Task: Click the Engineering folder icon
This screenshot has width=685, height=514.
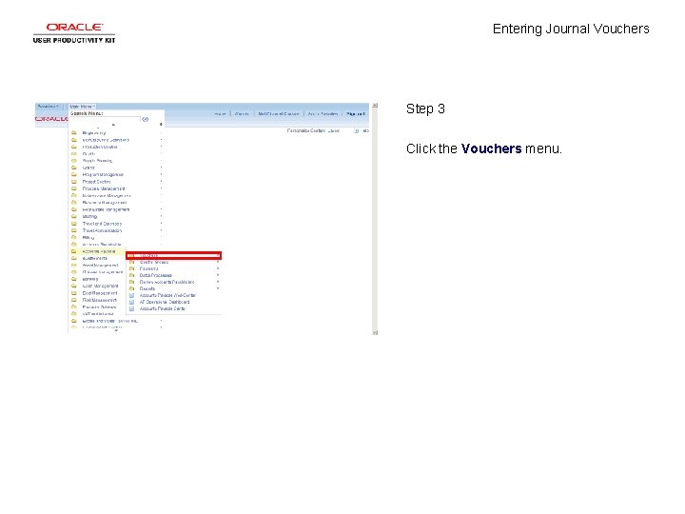Action: pyautogui.click(x=74, y=133)
